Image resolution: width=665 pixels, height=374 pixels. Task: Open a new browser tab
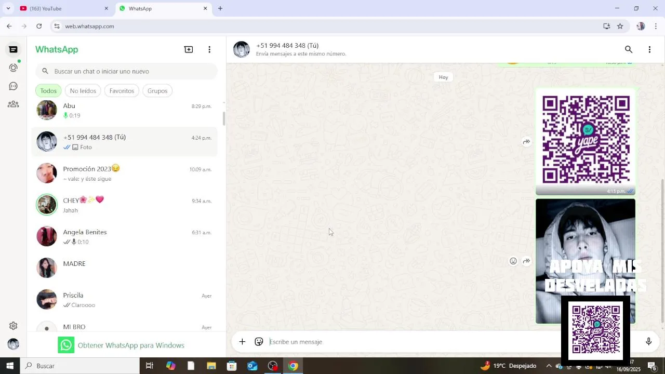[220, 8]
